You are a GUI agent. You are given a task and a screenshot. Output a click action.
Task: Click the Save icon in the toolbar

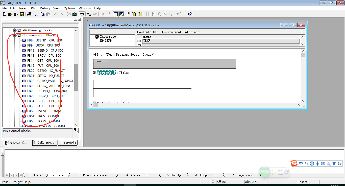pos(22,14)
